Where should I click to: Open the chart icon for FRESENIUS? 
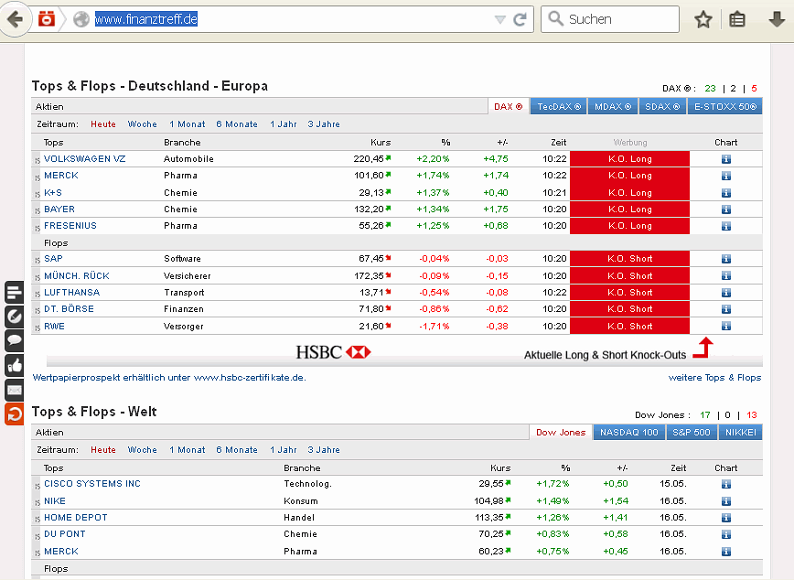pyautogui.click(x=726, y=226)
